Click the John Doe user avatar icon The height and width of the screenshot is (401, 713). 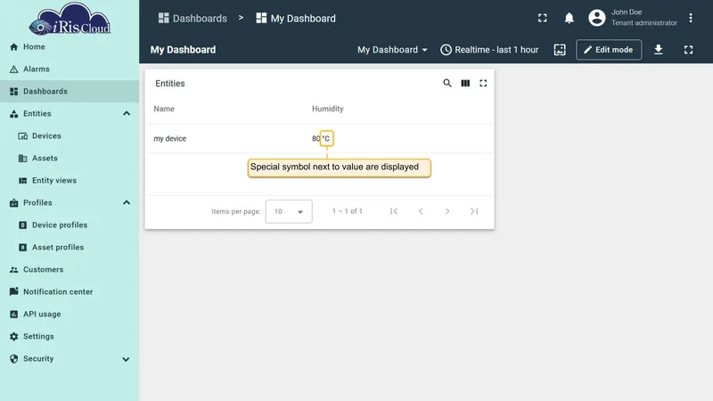596,18
